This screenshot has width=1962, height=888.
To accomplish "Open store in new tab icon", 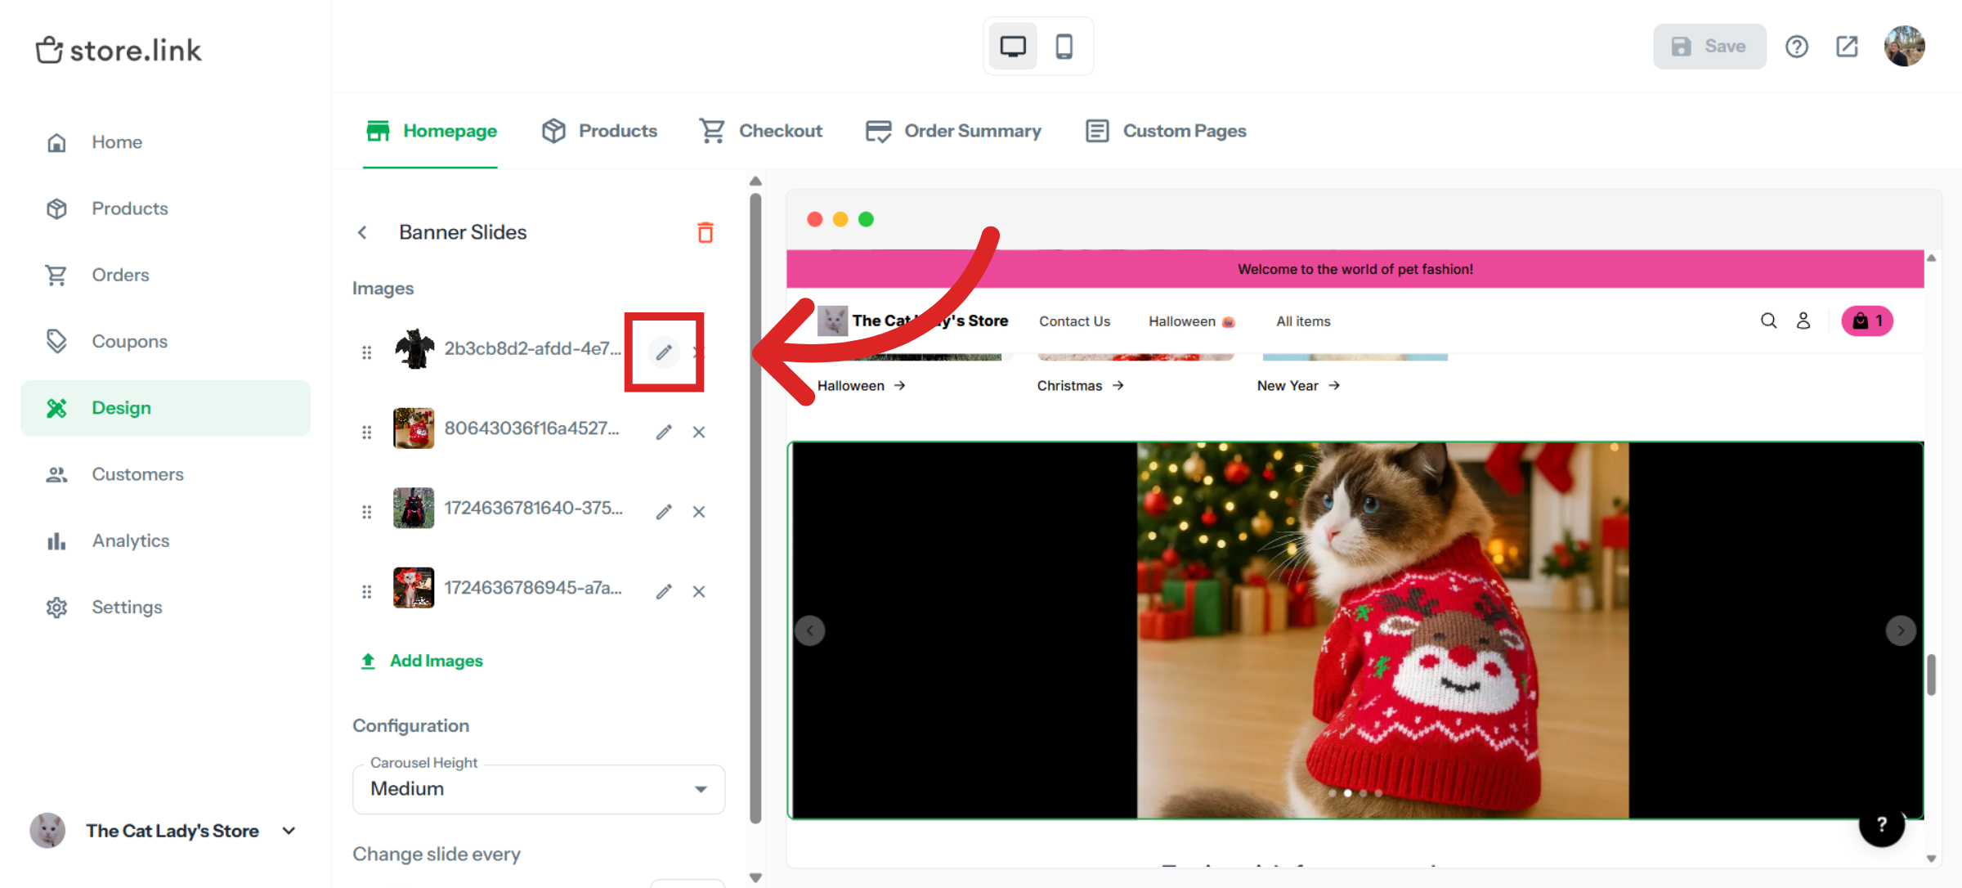I will click(x=1847, y=47).
